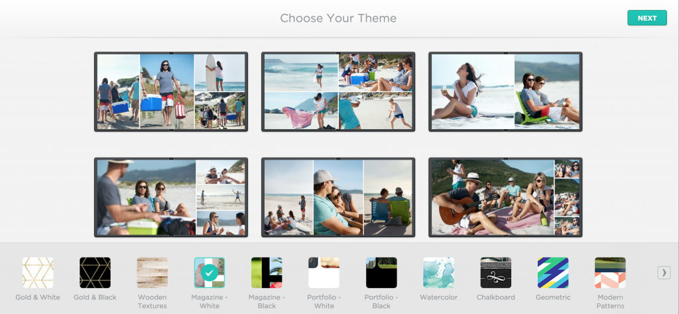Select the Portfolio - Black theme icon
The image size is (679, 314).
(x=381, y=272)
